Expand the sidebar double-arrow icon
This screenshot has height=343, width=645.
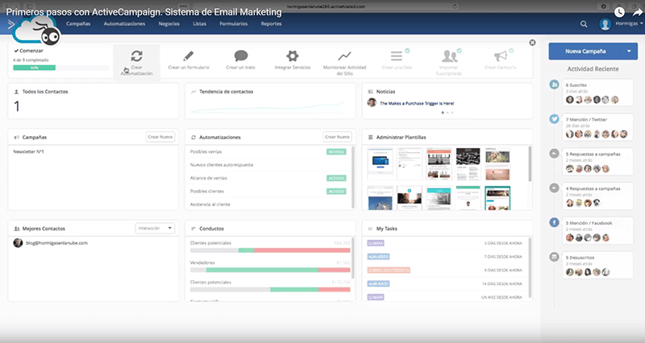click(11, 24)
